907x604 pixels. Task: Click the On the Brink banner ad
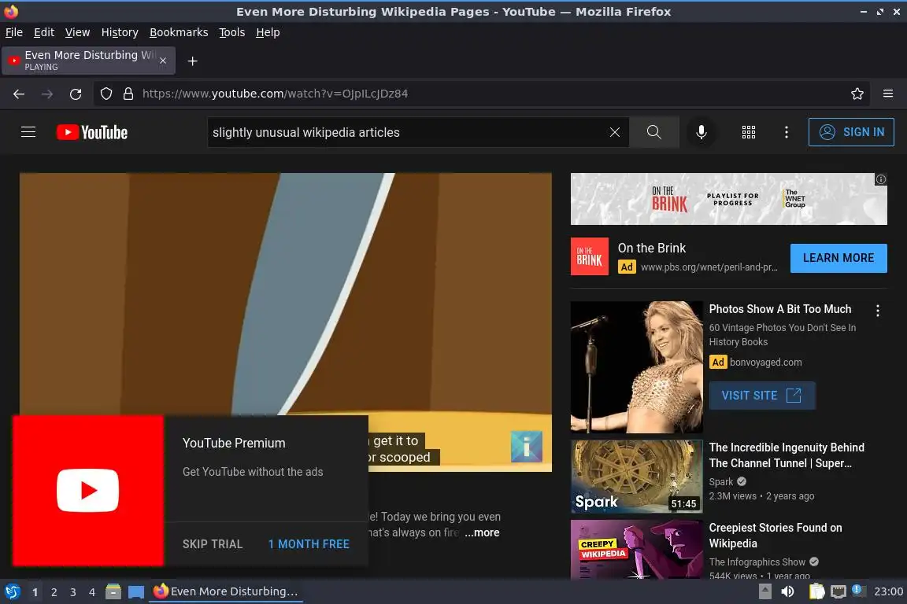(x=728, y=199)
